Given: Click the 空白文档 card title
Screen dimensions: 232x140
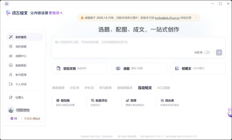Looking at the screenshot, I should (x=69, y=68).
